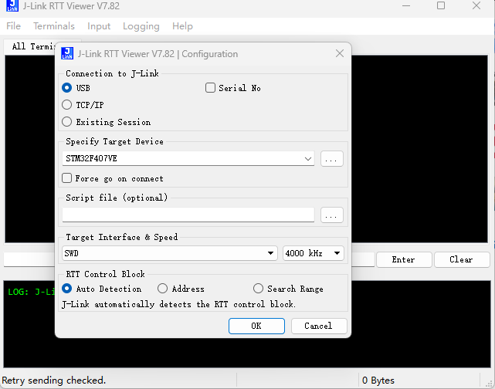This screenshot has height=389, width=495.
Task: Open the Help menu
Action: 182,26
